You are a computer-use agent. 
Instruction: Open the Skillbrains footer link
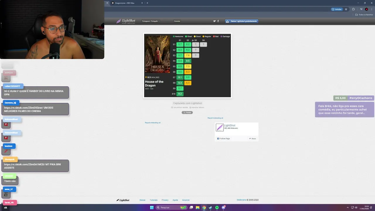241,200
